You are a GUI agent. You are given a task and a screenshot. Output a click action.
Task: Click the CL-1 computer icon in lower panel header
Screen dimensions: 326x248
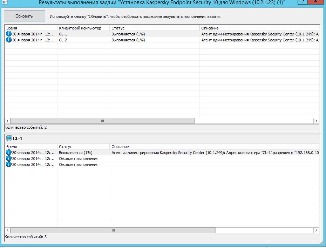9,138
